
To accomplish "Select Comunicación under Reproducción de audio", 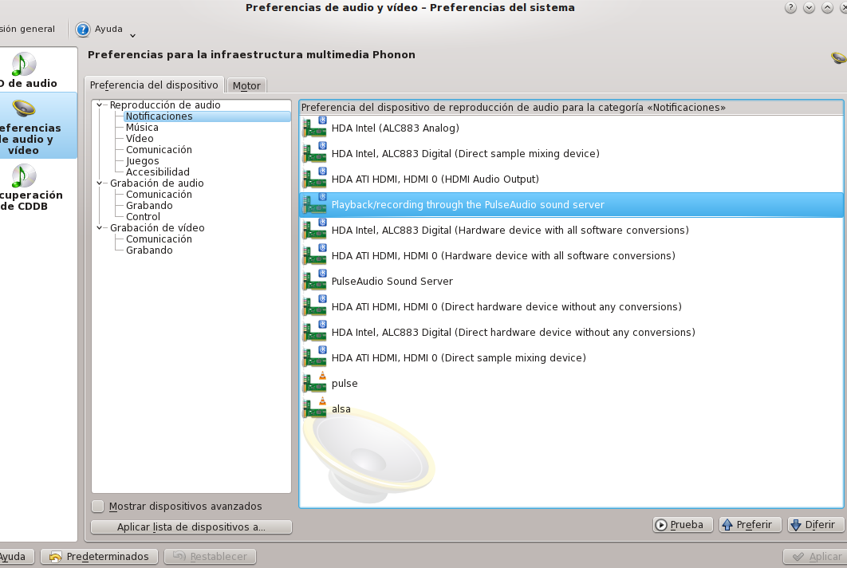I will pos(159,150).
